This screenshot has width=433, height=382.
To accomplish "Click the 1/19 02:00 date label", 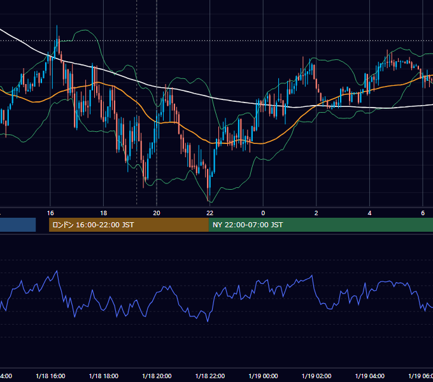I will click(x=316, y=376).
